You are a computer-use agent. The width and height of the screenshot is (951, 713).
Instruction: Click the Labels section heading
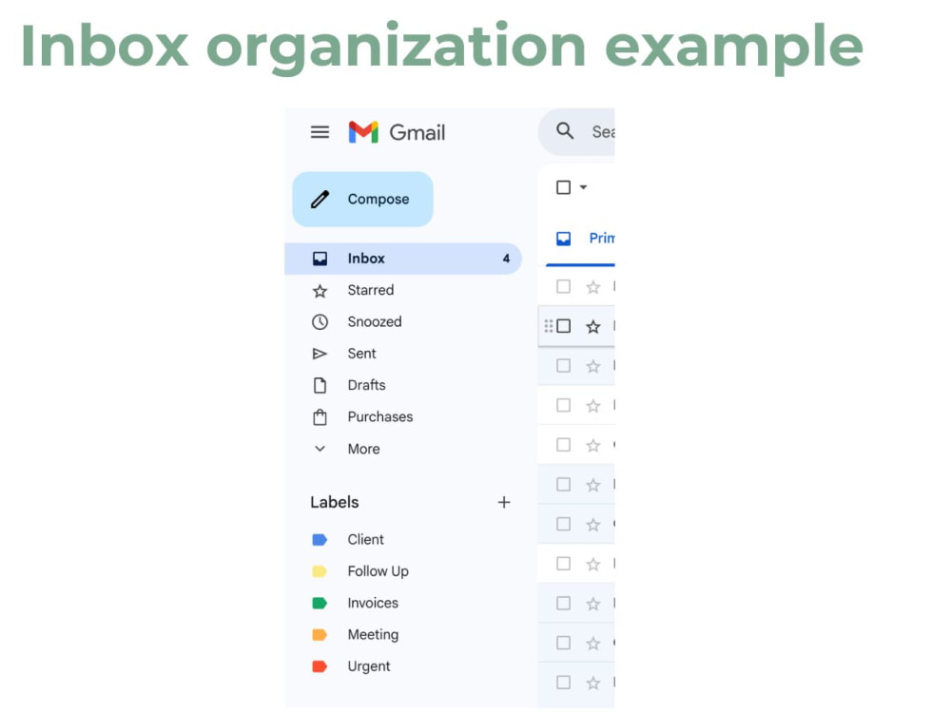pyautogui.click(x=334, y=502)
